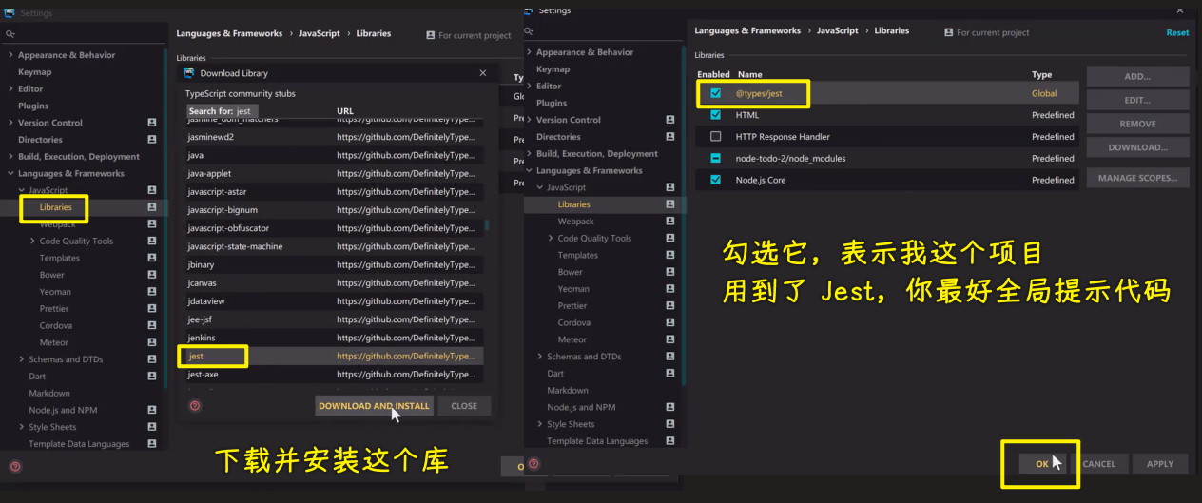Click the Download Library dialog title icon
The image size is (1202, 503).
point(189,73)
